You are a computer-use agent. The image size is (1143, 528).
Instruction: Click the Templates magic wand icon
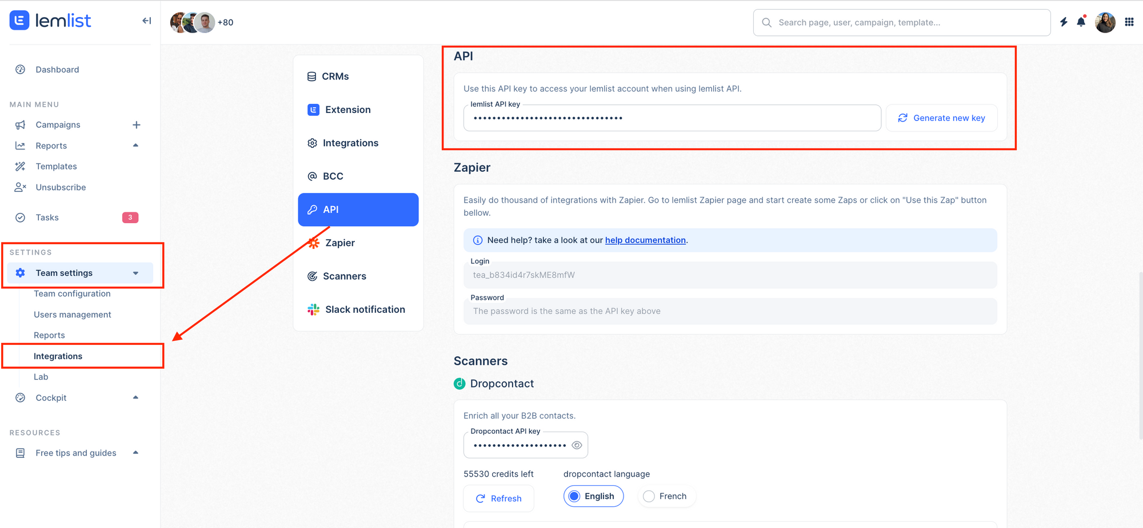[x=21, y=167]
